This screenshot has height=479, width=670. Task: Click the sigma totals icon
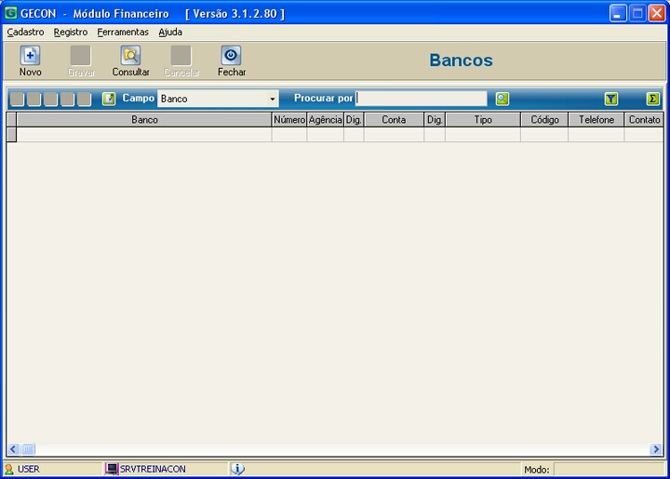point(653,99)
